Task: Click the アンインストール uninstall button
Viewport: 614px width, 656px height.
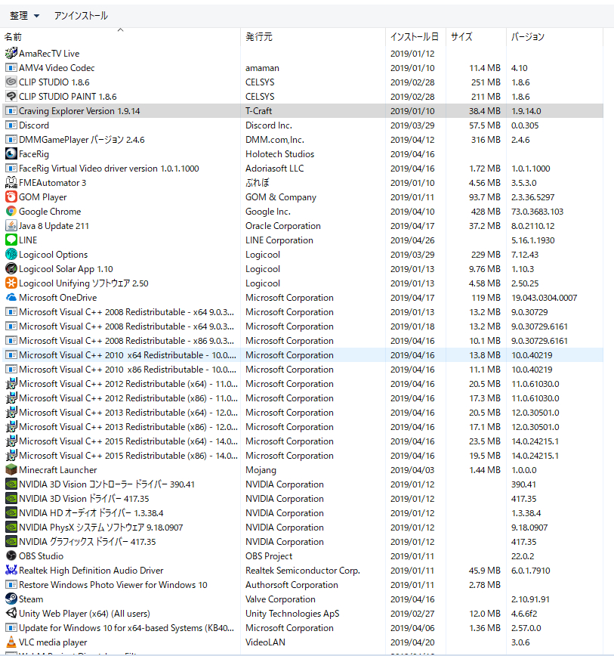Action: pyautogui.click(x=81, y=16)
